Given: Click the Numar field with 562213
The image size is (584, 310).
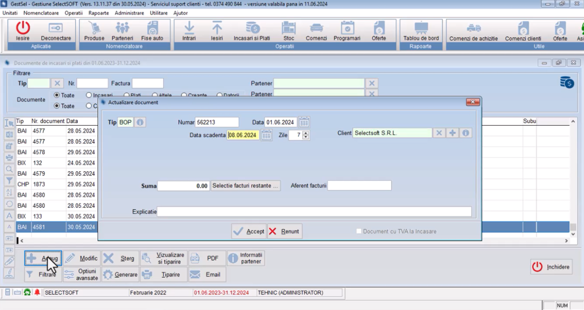Looking at the screenshot, I should click(217, 122).
